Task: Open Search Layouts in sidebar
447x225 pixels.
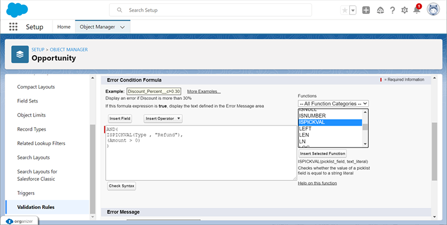Action: click(x=34, y=157)
